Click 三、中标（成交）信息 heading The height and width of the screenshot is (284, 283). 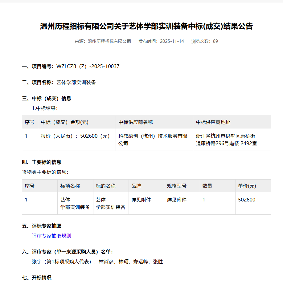tap(47, 99)
